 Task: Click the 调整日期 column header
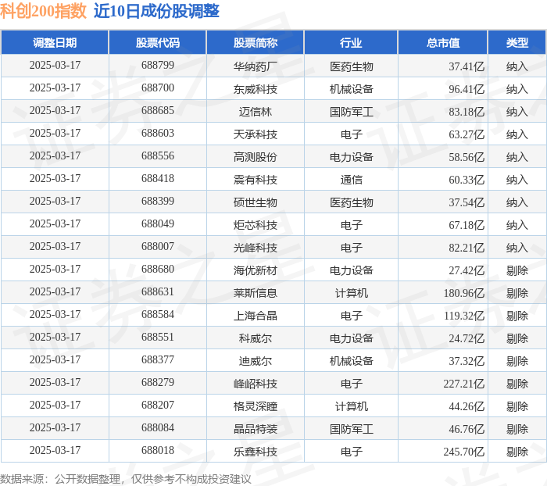pyautogui.click(x=55, y=42)
